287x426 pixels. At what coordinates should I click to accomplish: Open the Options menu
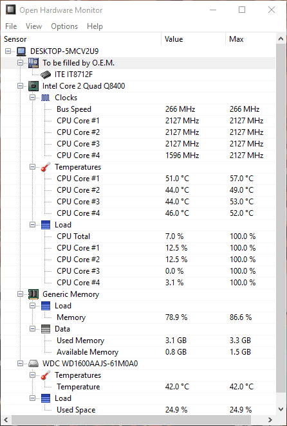[x=64, y=26]
